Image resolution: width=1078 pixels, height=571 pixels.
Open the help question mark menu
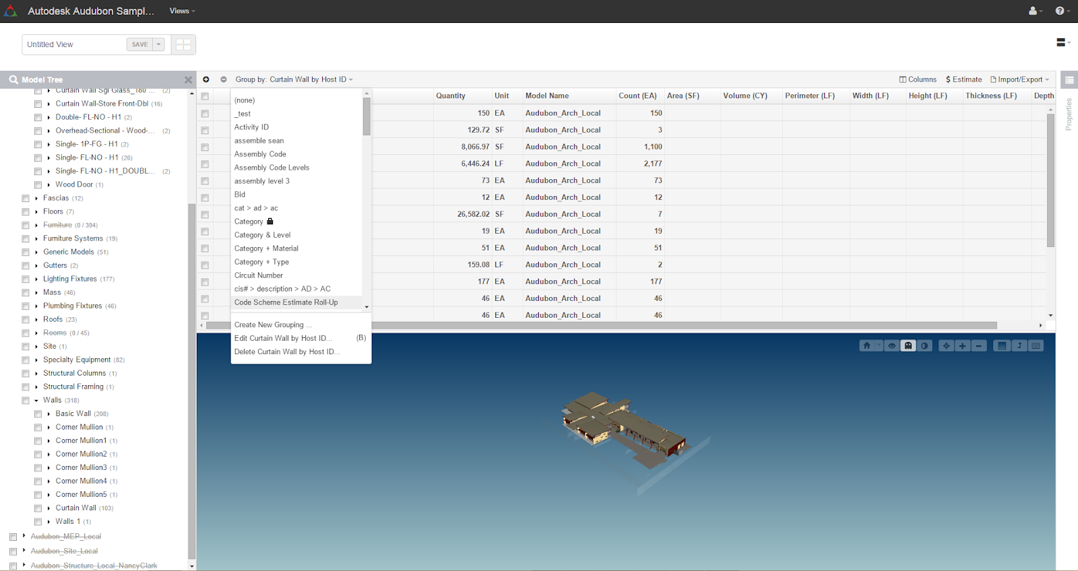1062,11
